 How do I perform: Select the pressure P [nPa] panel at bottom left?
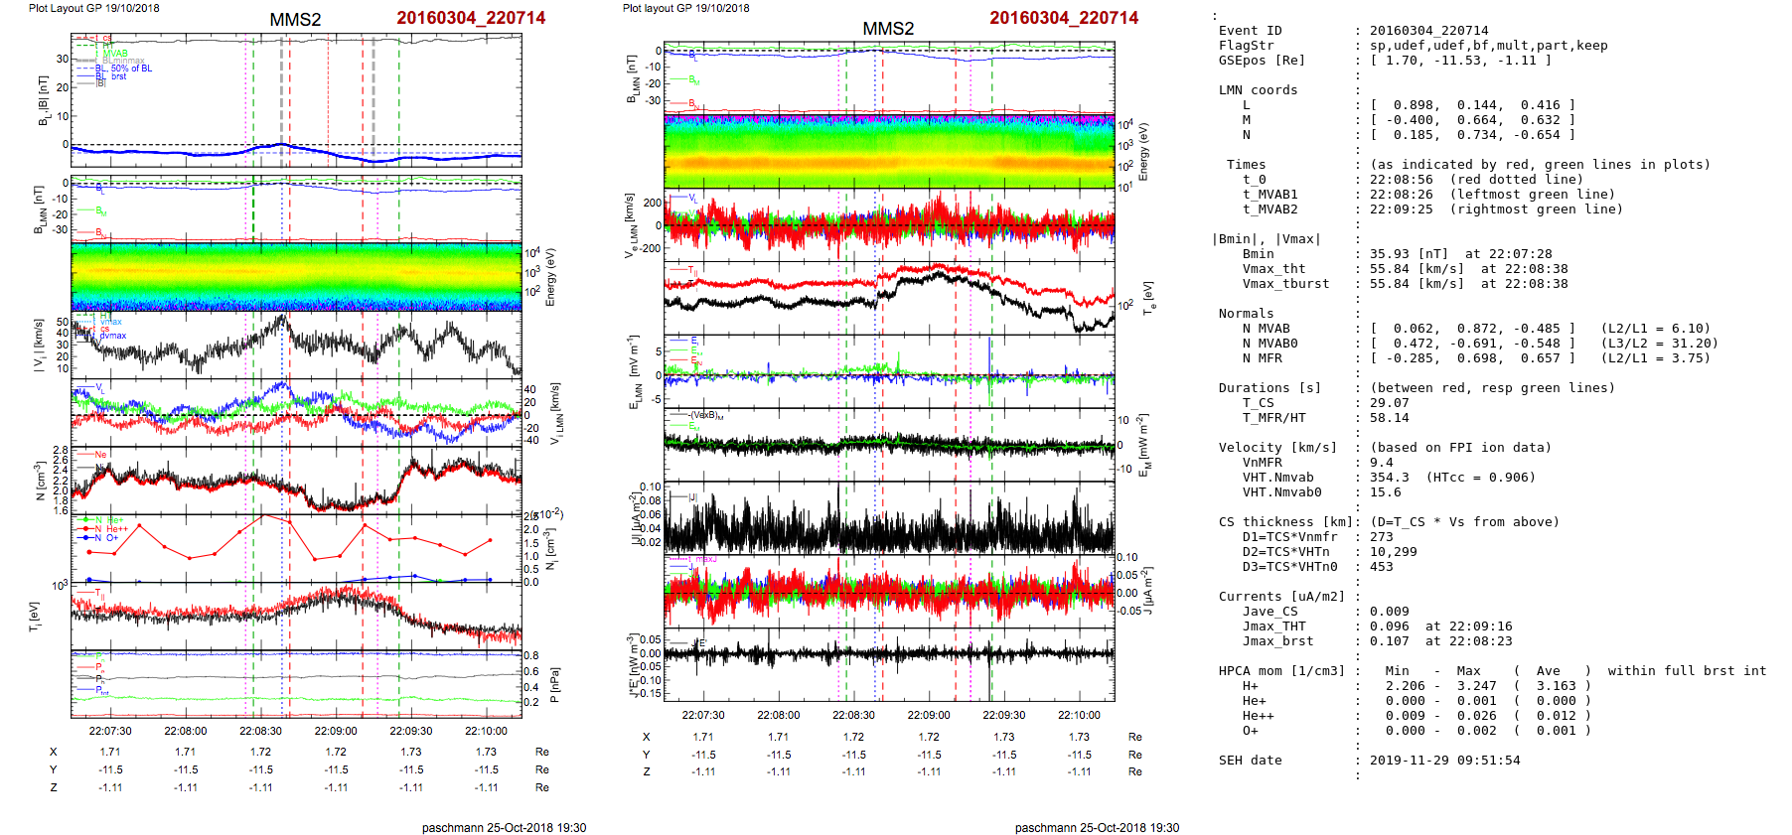click(x=296, y=684)
